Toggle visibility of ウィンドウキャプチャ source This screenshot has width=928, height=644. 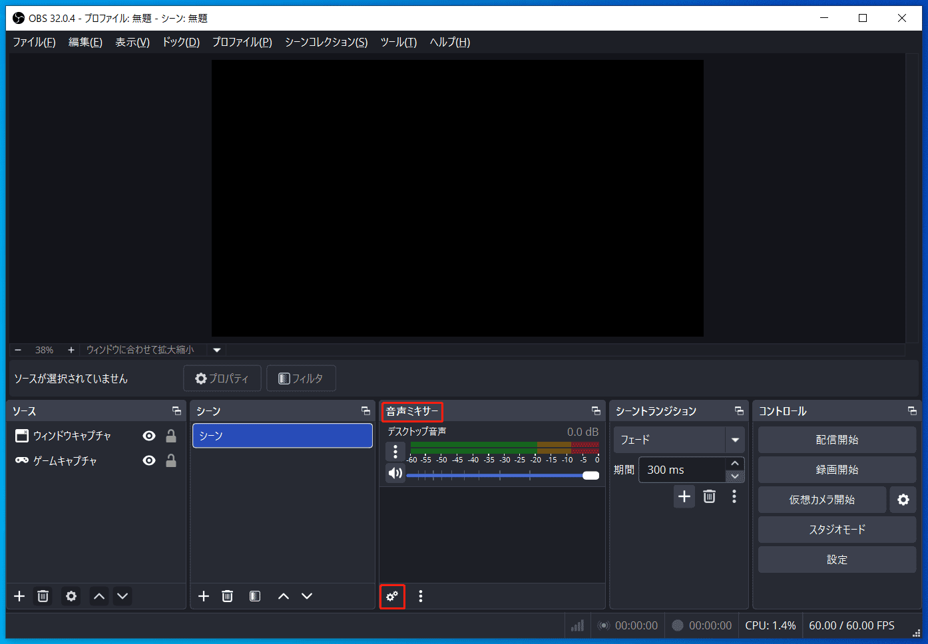point(149,436)
